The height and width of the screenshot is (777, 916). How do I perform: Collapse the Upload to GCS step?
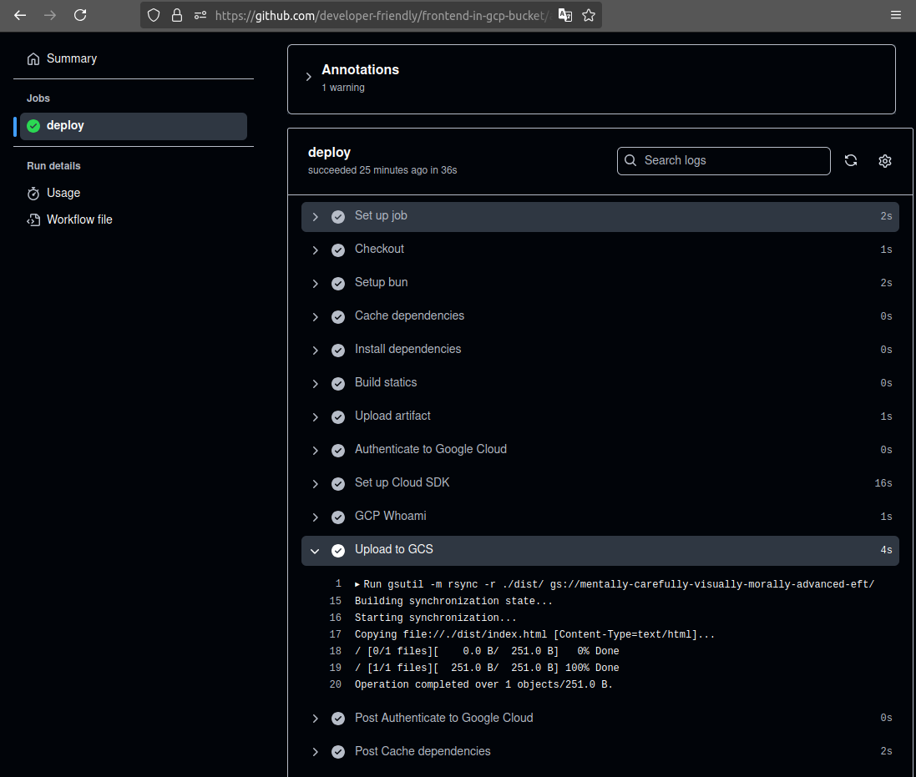316,551
